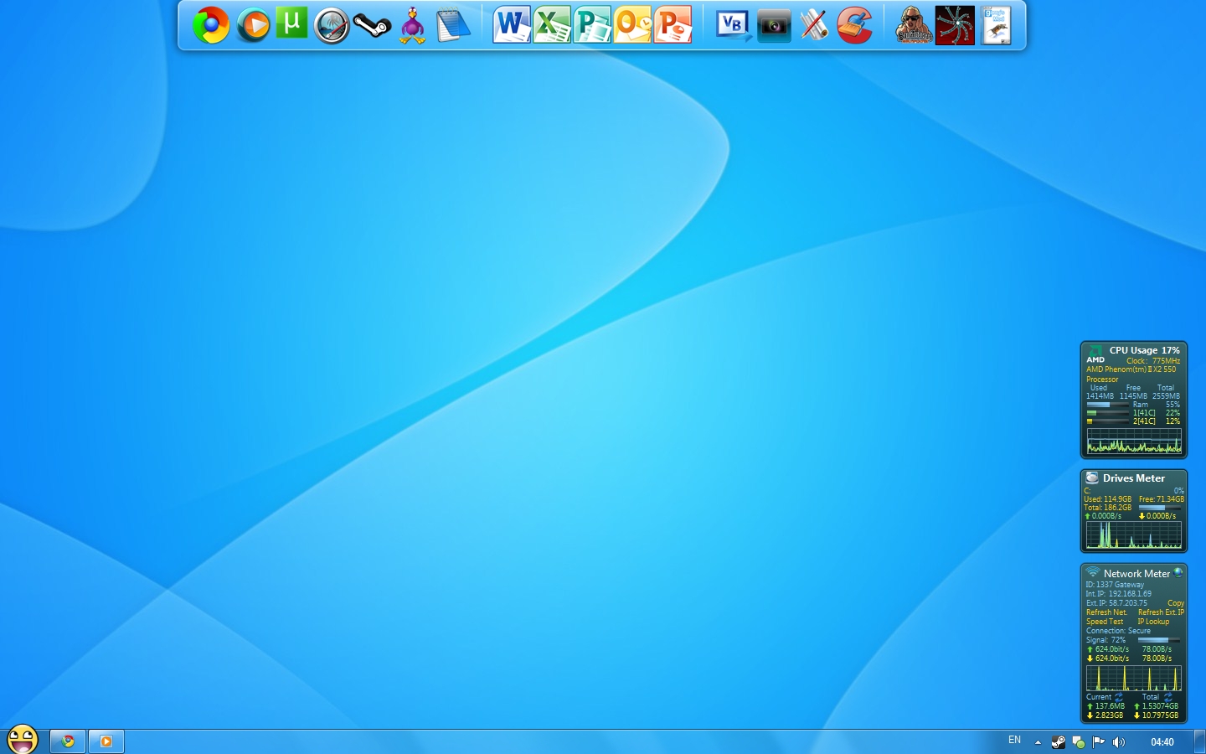This screenshot has height=754, width=1206.
Task: Click the tray chat icon with green dot
Action: pos(1079,742)
